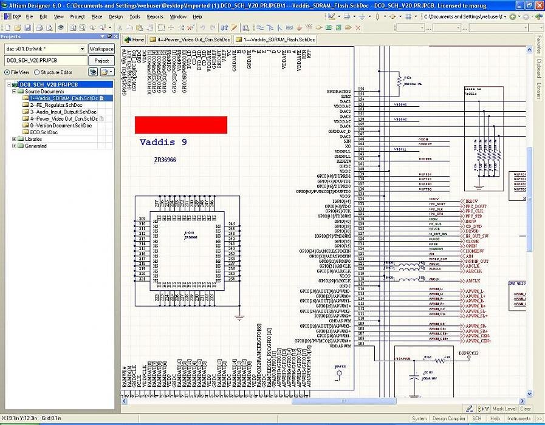The width and height of the screenshot is (545, 425).
Task: Expand the Libraries tree folder
Action: tap(14, 139)
